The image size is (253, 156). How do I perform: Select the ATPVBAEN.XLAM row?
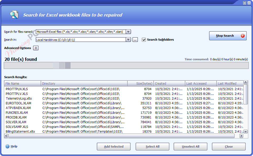(124, 108)
